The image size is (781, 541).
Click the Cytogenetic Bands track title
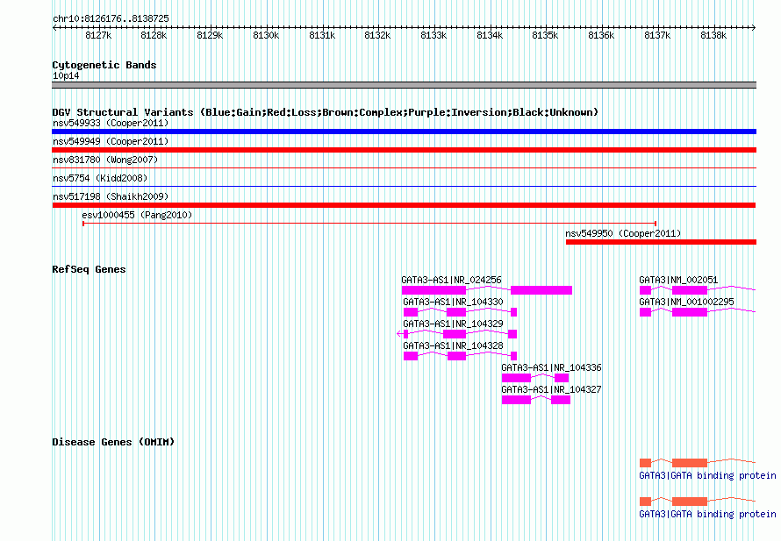coord(104,65)
